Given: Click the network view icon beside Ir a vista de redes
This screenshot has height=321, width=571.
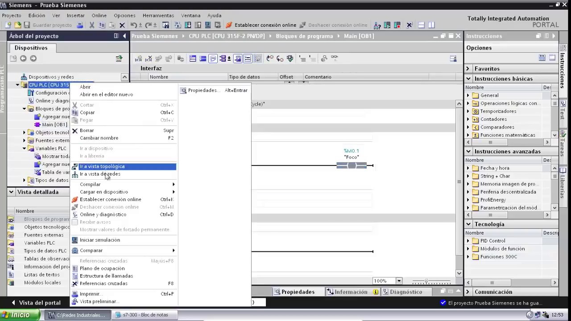Looking at the screenshot, I should pos(75,174).
